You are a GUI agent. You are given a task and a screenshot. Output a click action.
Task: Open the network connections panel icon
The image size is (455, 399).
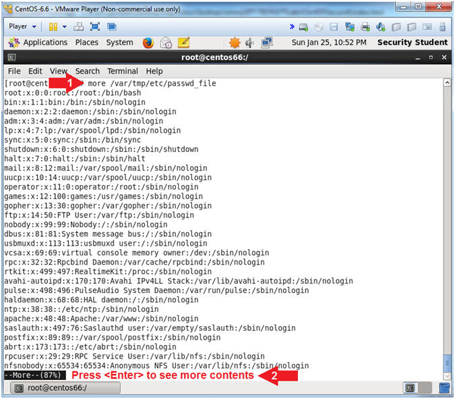click(266, 43)
